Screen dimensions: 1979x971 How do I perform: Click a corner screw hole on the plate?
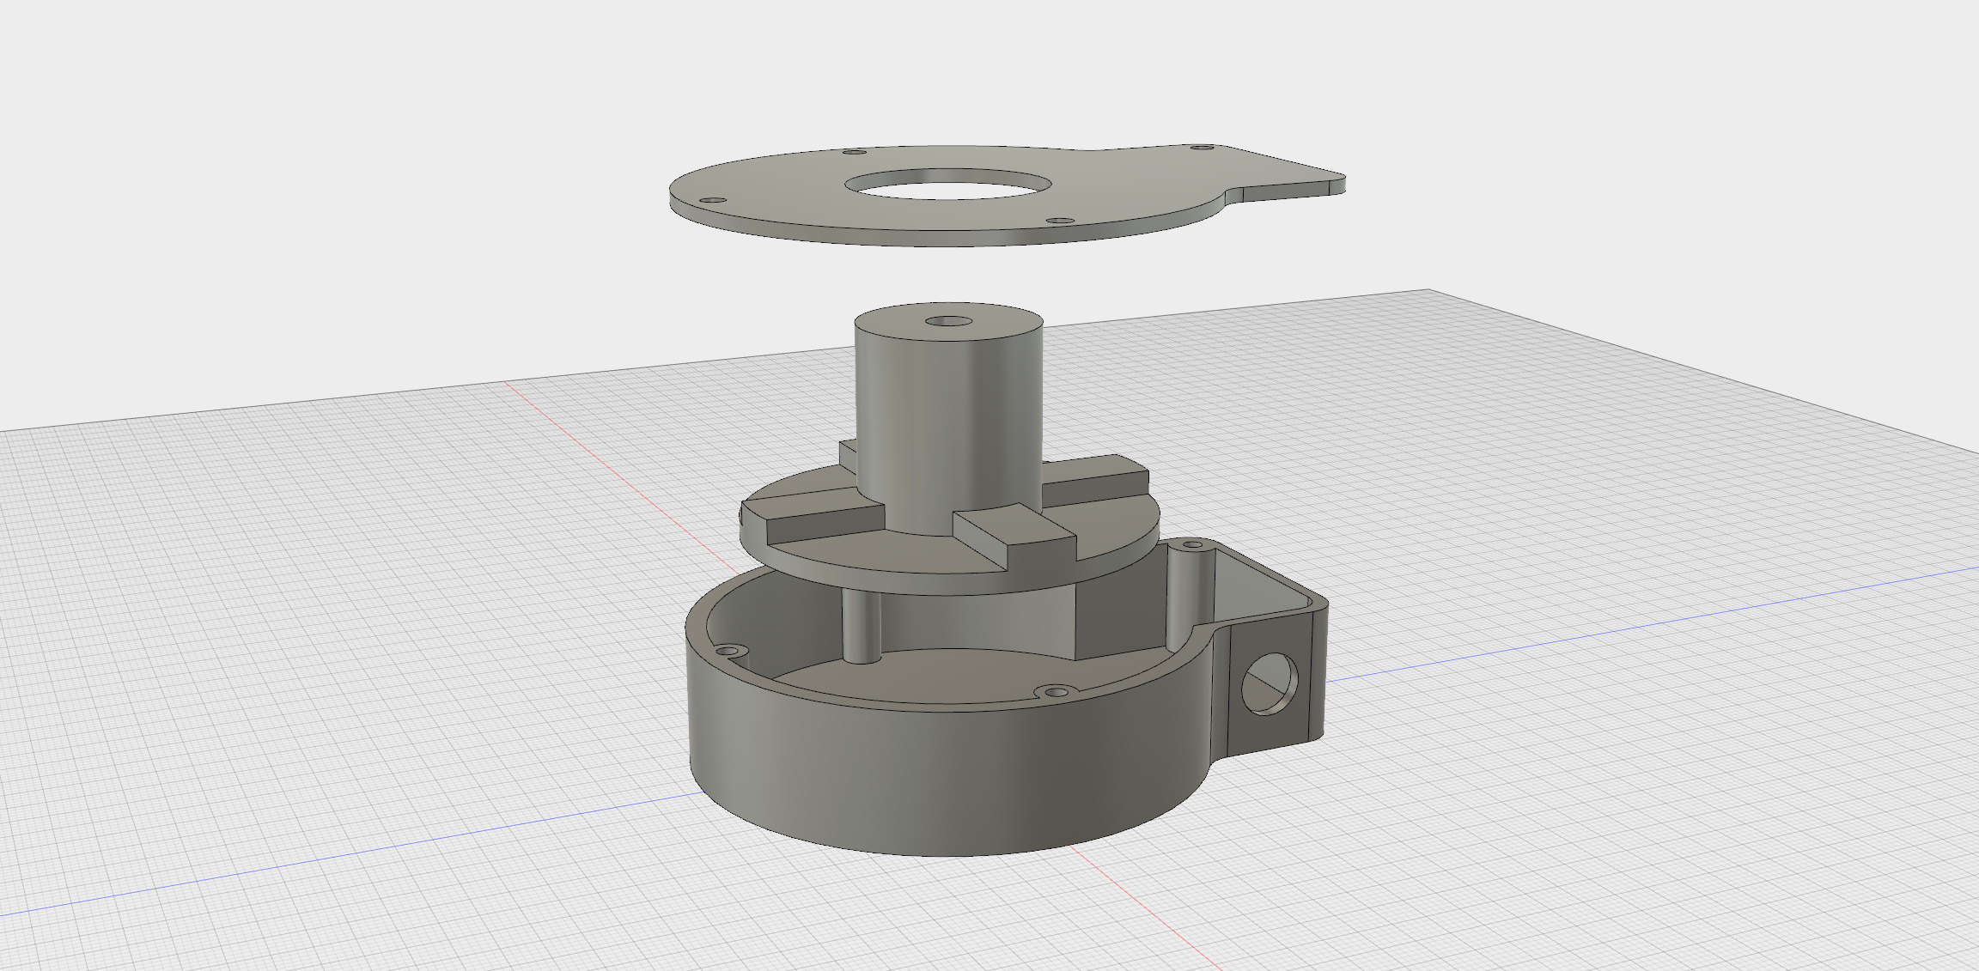pos(852,151)
